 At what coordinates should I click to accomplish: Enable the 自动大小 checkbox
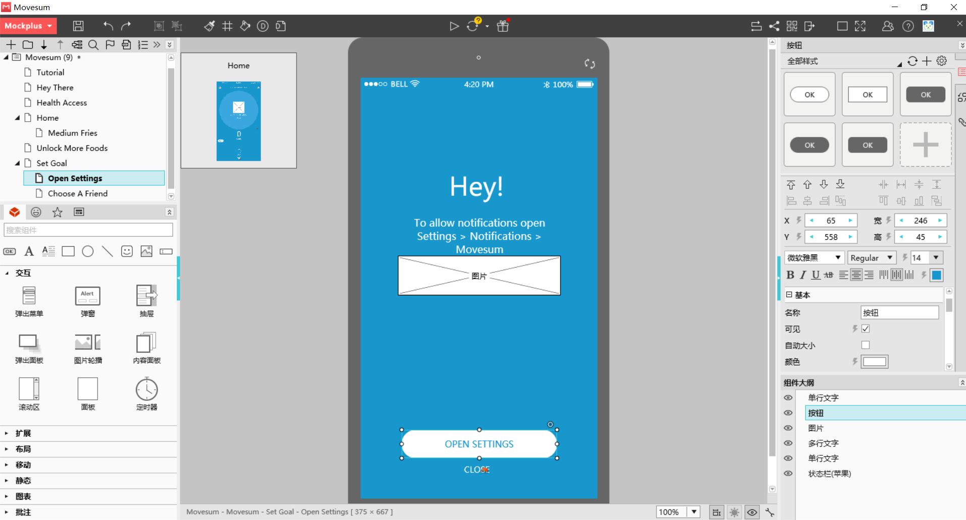[865, 345]
